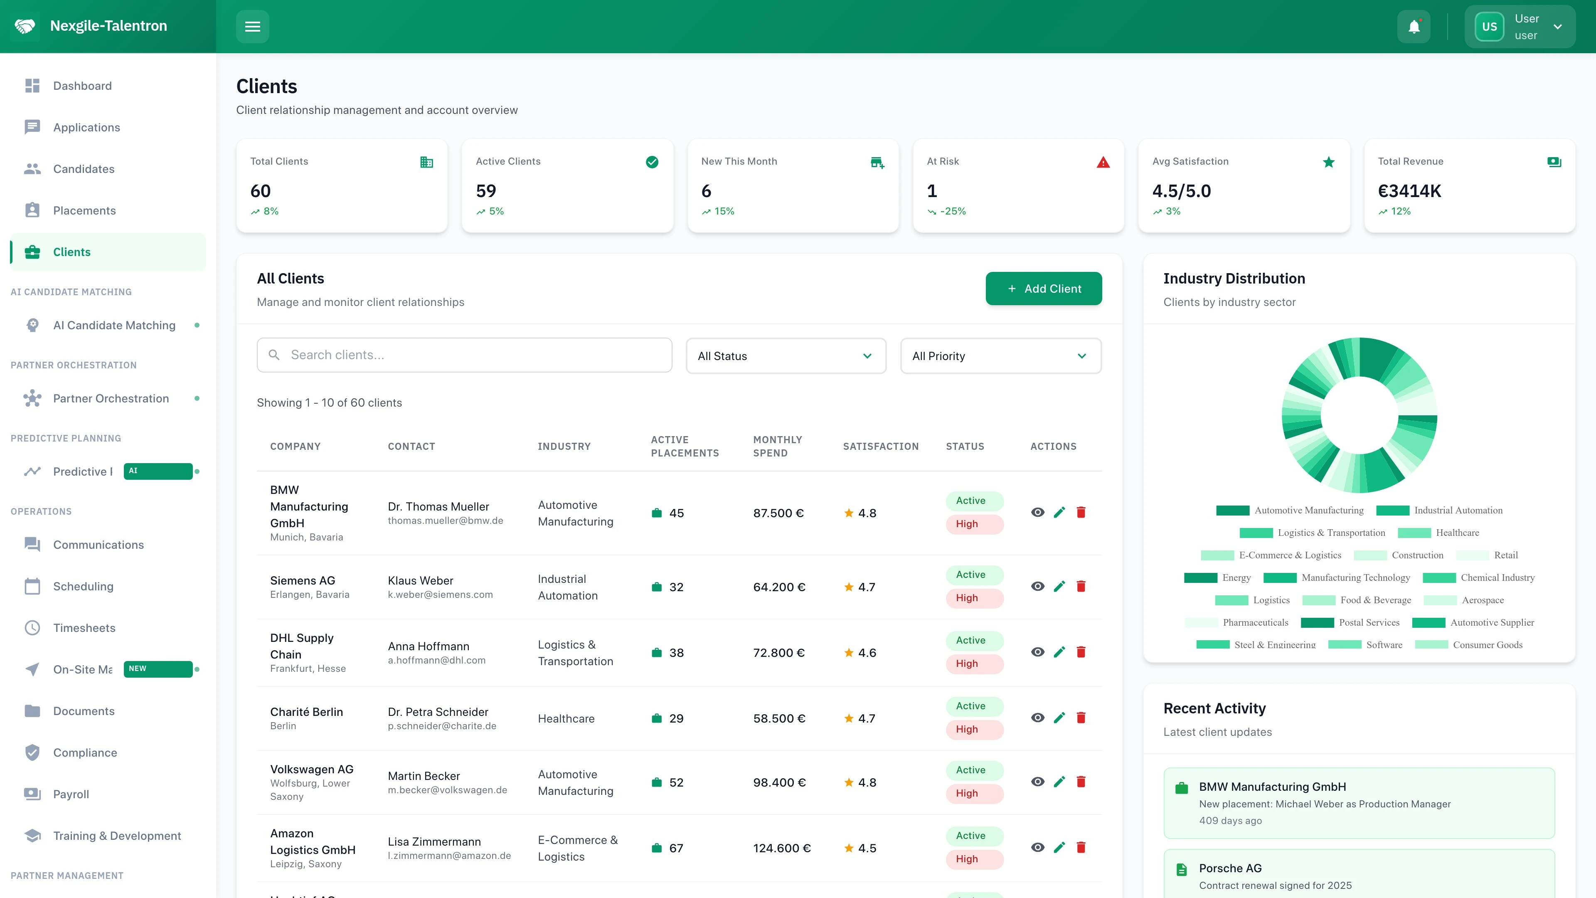The width and height of the screenshot is (1596, 898).
Task: Expand the All Priority filter dropdown
Action: tap(1000, 356)
